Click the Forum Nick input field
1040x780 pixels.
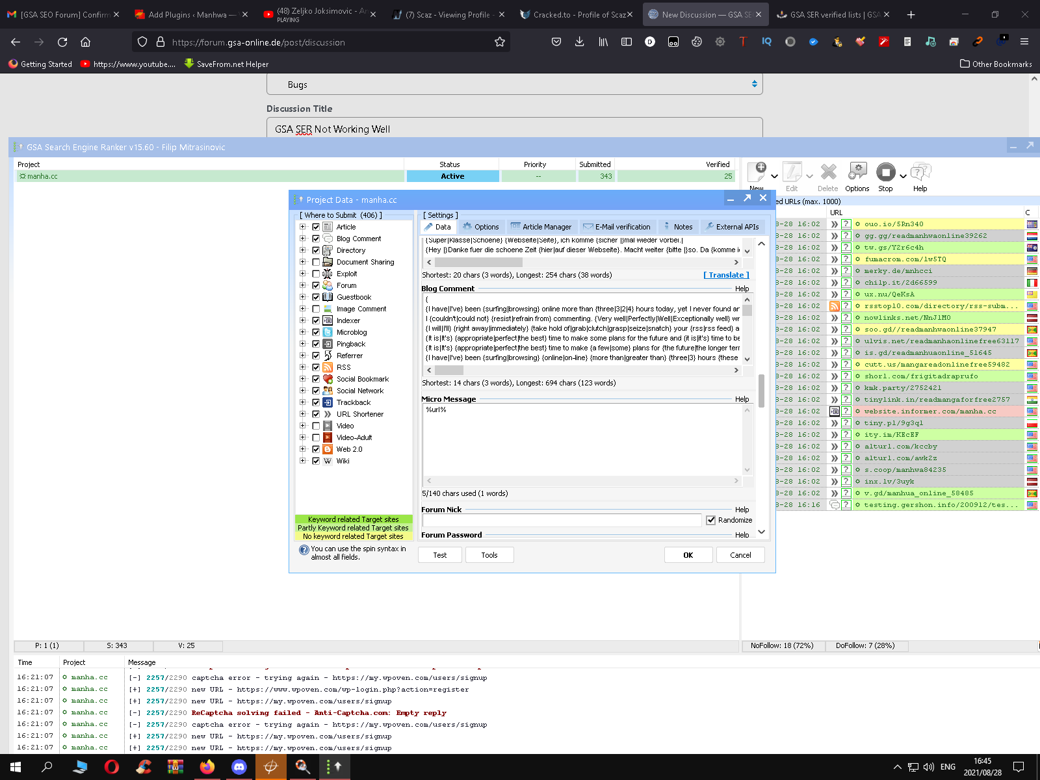pyautogui.click(x=562, y=520)
